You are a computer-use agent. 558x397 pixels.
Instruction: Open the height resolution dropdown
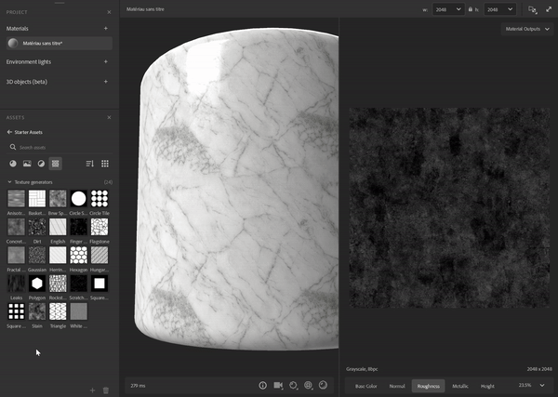pyautogui.click(x=500, y=9)
